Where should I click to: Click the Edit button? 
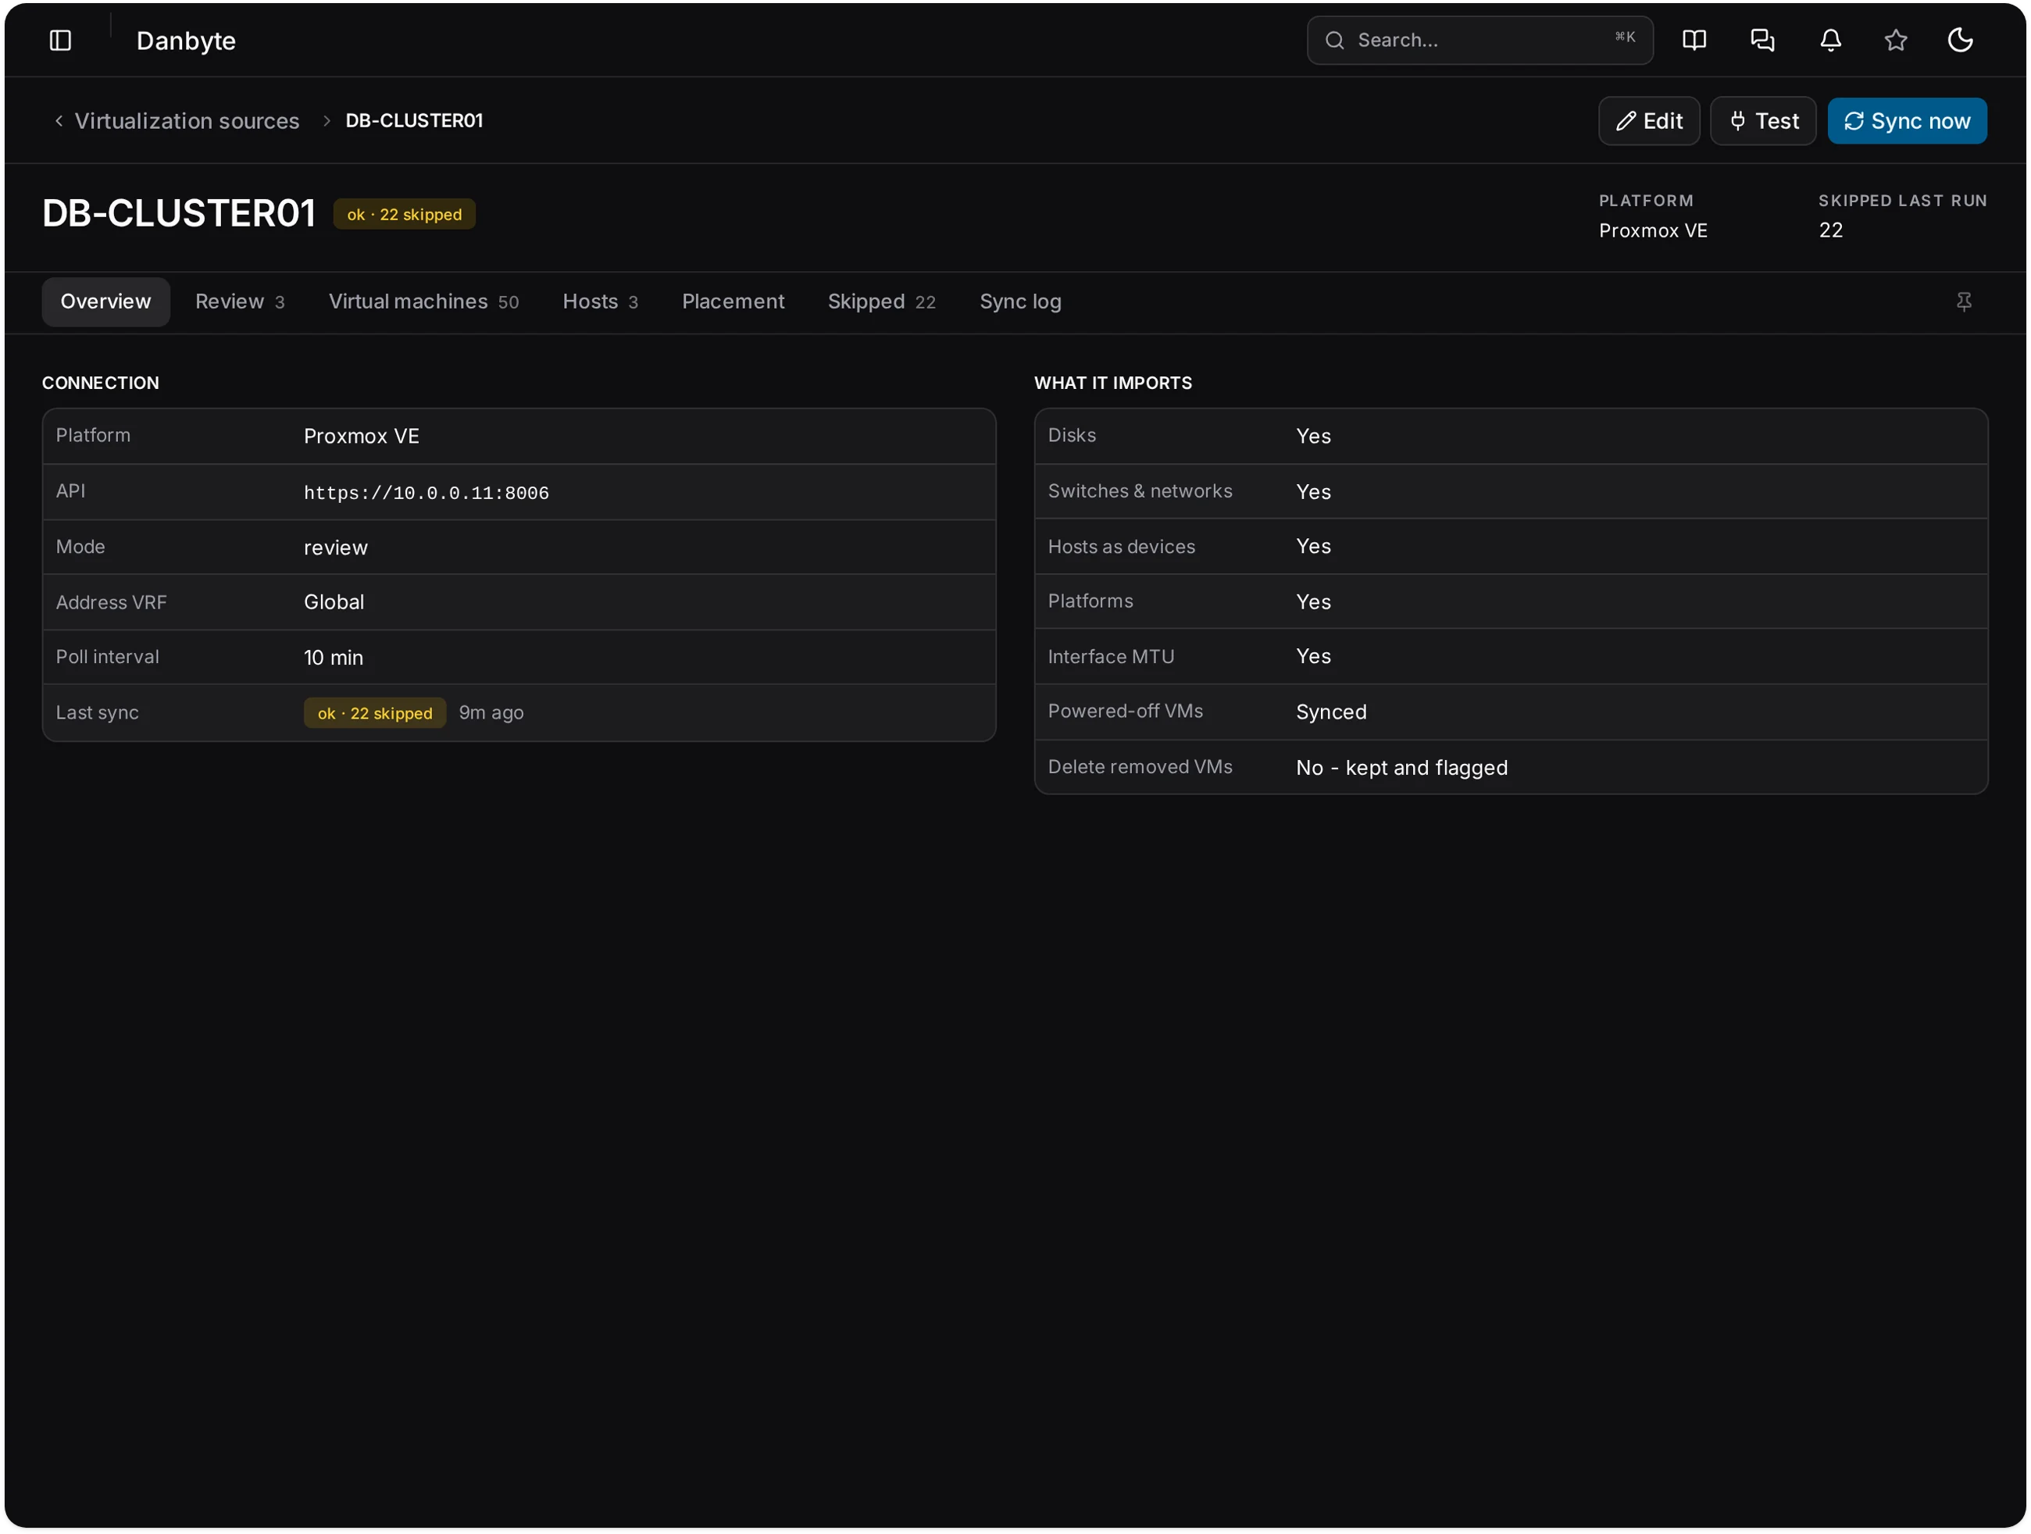[x=1648, y=121]
